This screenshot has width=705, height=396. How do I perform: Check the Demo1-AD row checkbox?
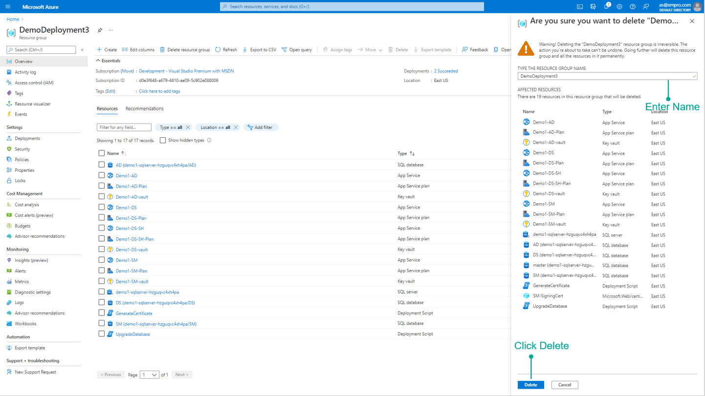[102, 175]
